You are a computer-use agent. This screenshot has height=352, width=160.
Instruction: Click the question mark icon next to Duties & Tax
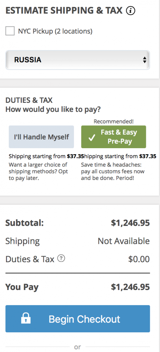61,259
